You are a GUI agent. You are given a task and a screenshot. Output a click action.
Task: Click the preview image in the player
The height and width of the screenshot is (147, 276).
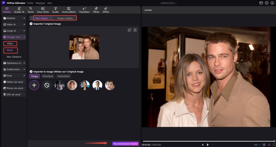209,77
